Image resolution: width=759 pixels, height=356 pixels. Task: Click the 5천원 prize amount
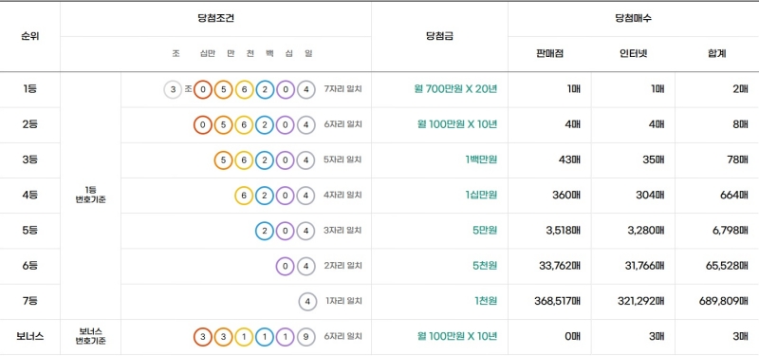pyautogui.click(x=485, y=266)
